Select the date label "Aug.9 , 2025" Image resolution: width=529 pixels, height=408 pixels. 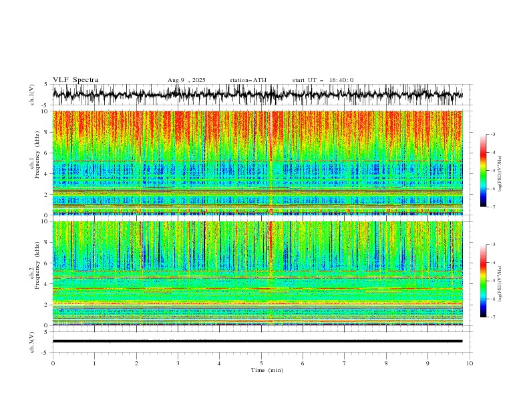(x=186, y=80)
